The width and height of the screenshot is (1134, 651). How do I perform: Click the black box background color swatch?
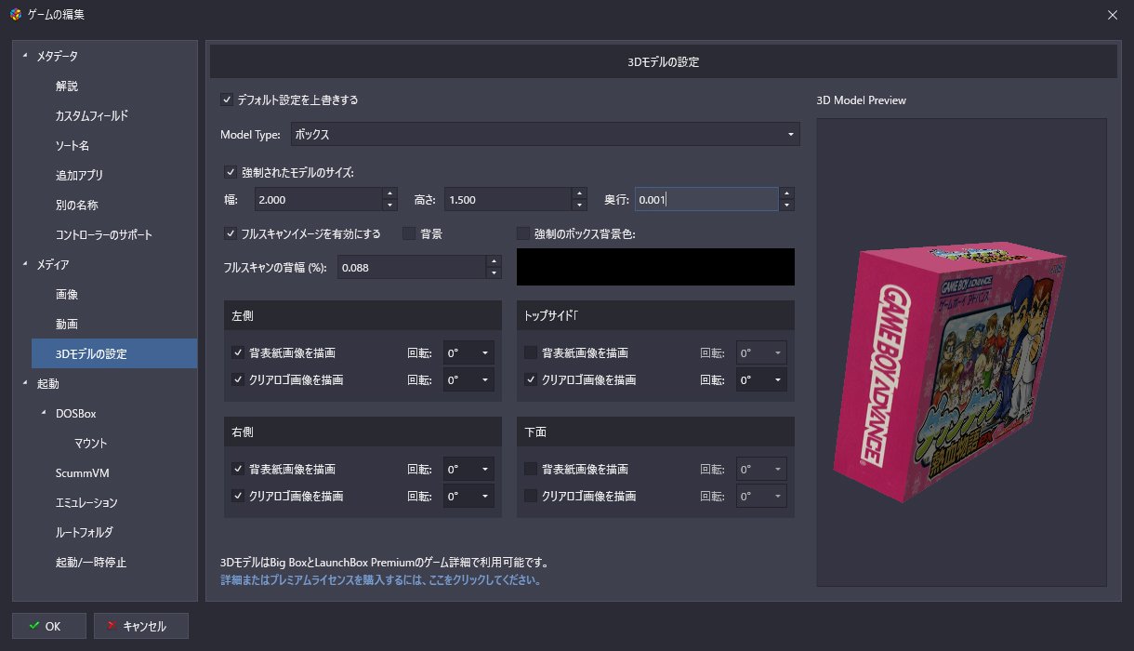click(655, 267)
